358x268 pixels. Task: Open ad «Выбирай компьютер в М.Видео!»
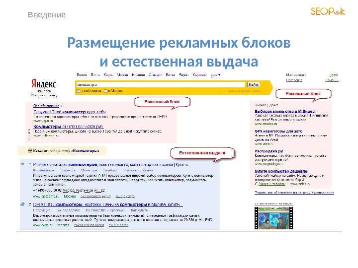285,111
